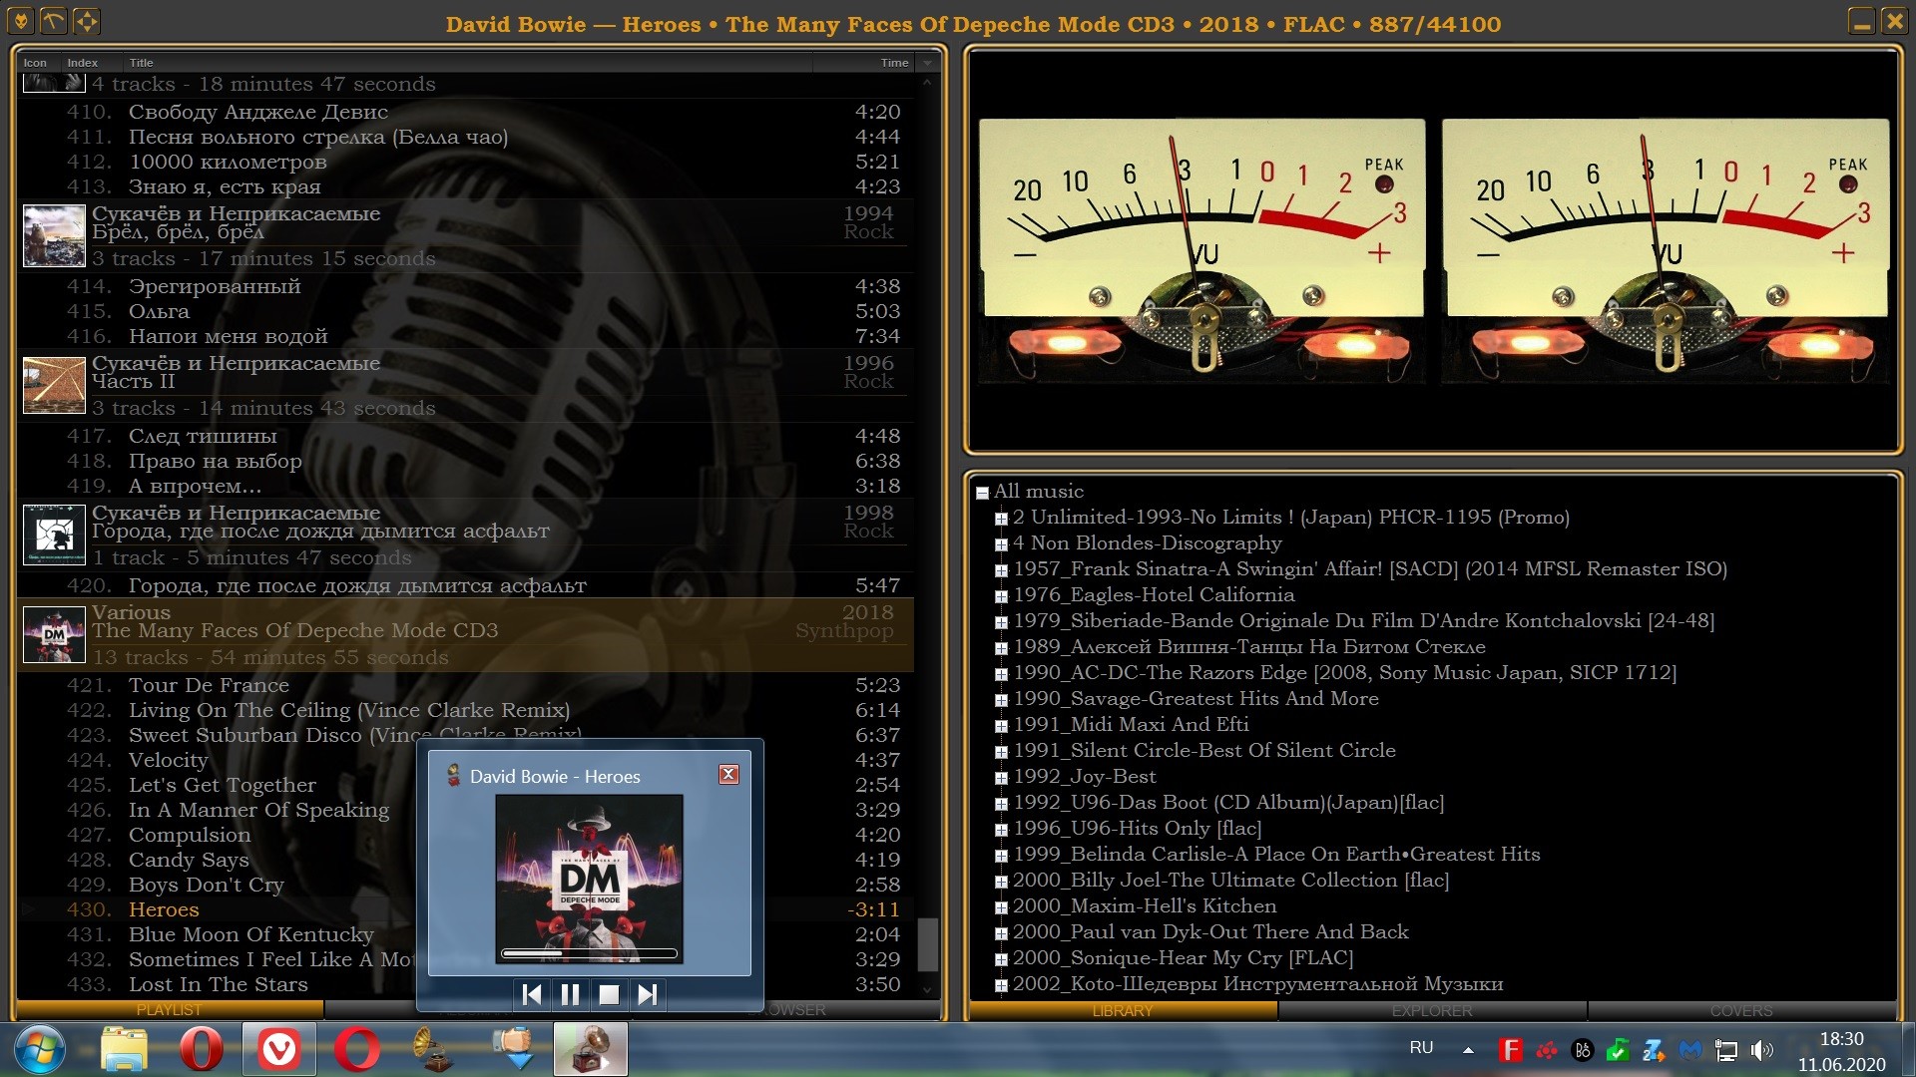Switch to the EXPLORER tab

pos(1432,1011)
